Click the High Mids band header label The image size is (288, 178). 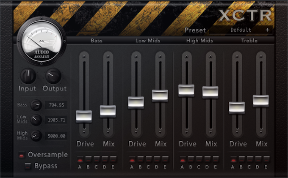click(199, 41)
